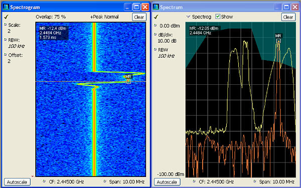Image resolution: width=301 pixels, height=188 pixels.
Task: Click the knob icon beside Spectrogram RBW
Action: click(x=6, y=40)
